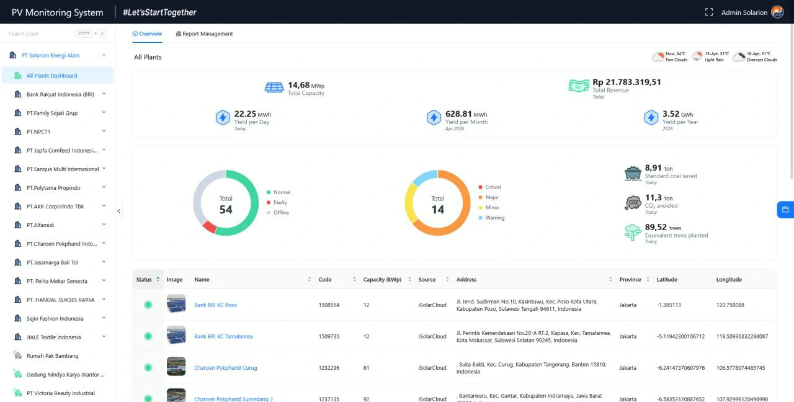Click the Total Capacity solar panel icon
The width and height of the screenshot is (794, 402).
pos(274,87)
